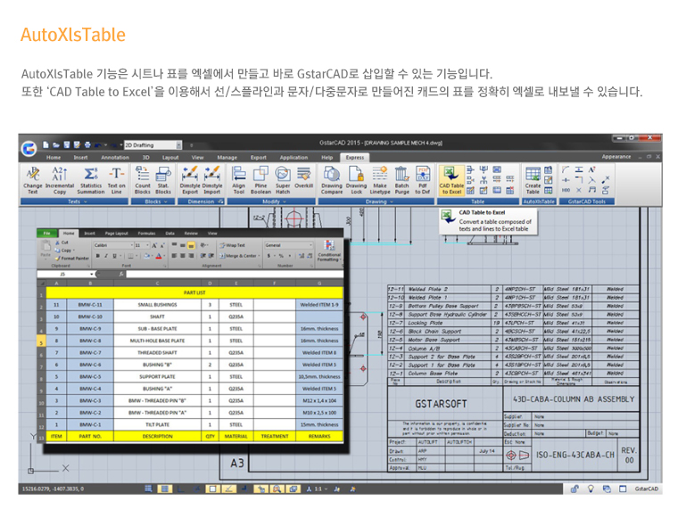678x517 pixels.
Task: Open the Page Layout tab in Excel
Action: coord(117,232)
